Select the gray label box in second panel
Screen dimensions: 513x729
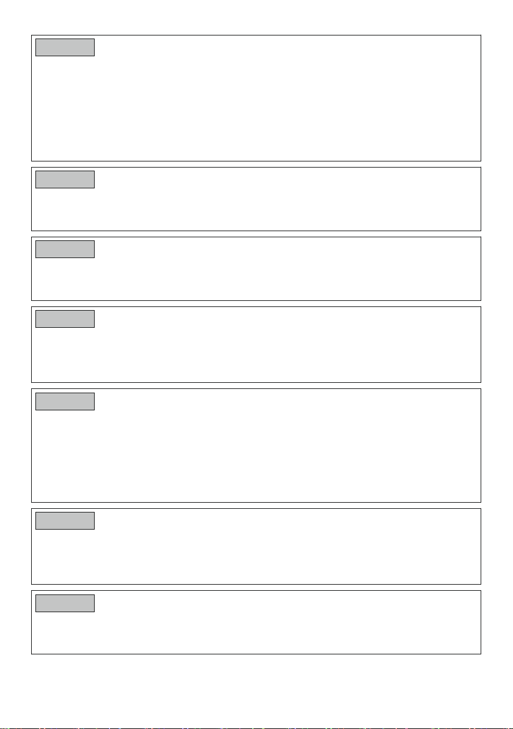click(x=65, y=179)
